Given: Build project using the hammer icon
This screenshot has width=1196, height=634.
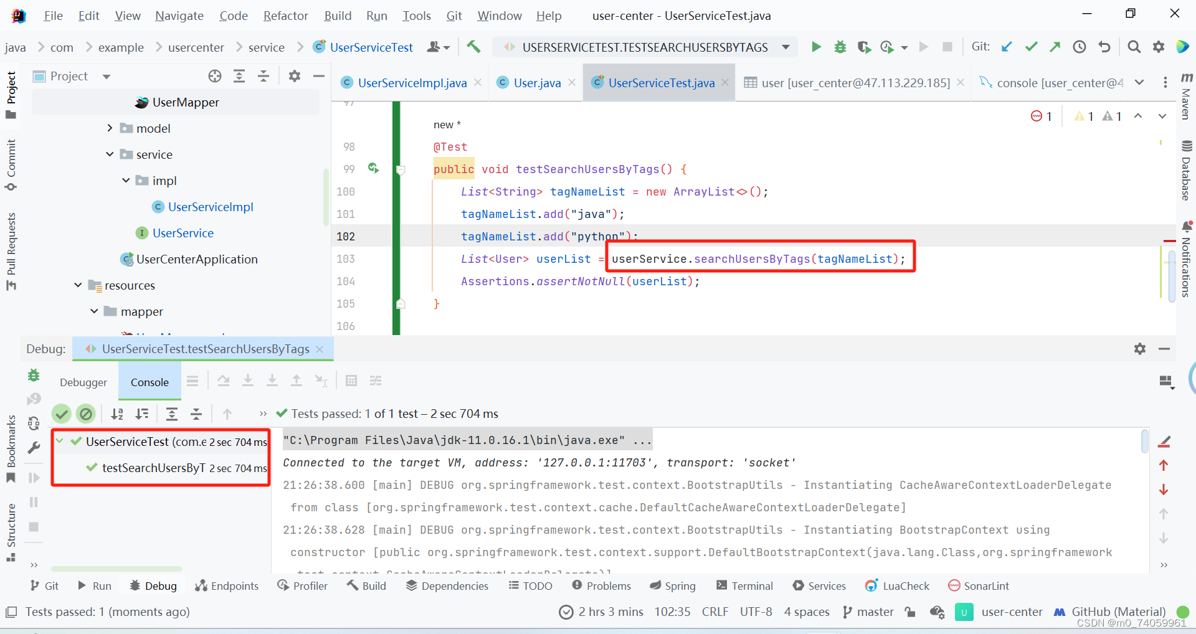Looking at the screenshot, I should point(473,47).
